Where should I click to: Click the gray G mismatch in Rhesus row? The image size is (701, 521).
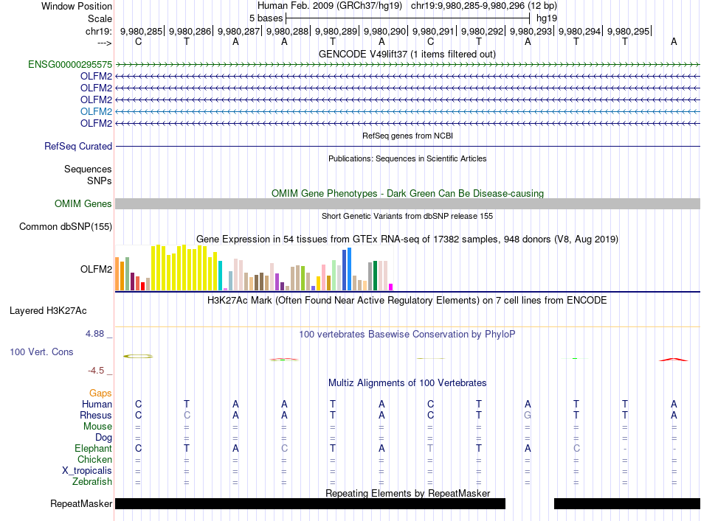(528, 415)
